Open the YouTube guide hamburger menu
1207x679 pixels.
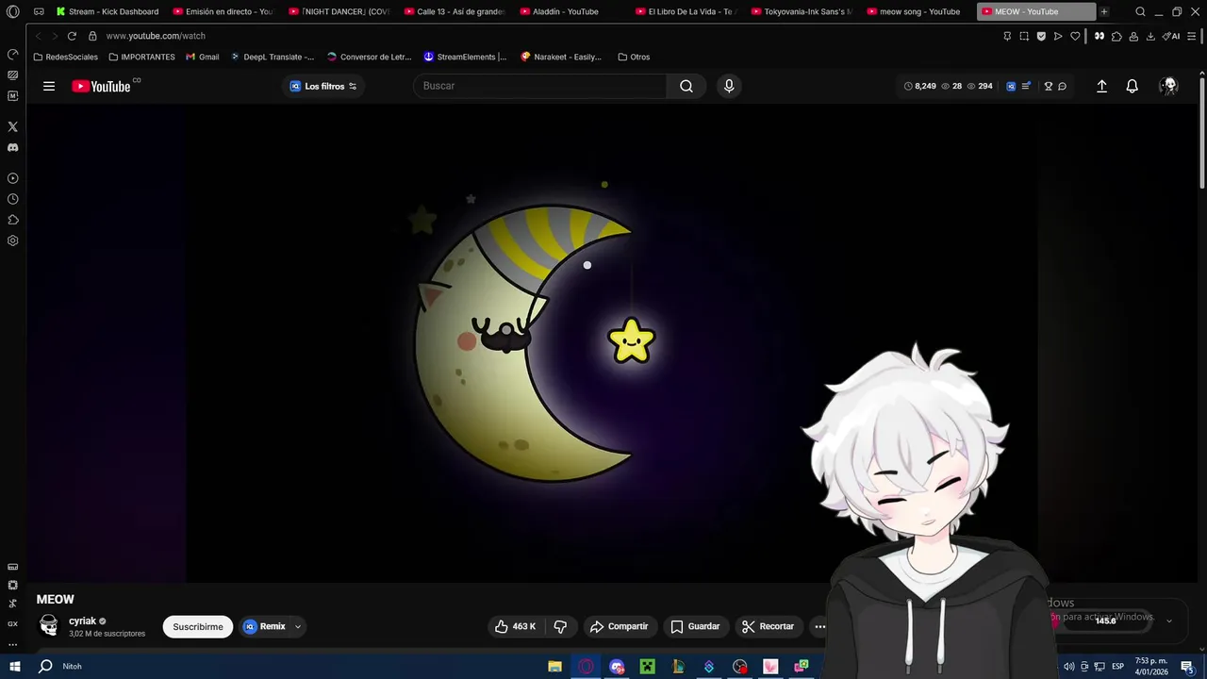[x=49, y=86]
